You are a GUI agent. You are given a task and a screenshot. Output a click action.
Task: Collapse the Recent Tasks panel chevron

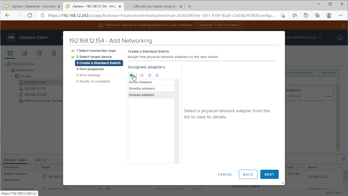click(344, 159)
